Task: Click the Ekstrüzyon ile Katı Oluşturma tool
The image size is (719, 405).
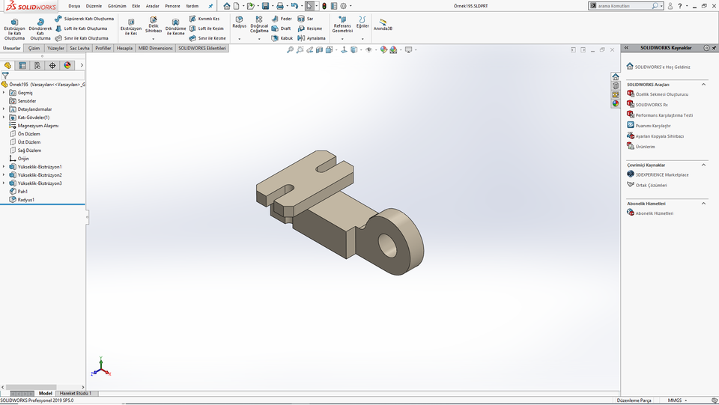Action: (x=15, y=29)
